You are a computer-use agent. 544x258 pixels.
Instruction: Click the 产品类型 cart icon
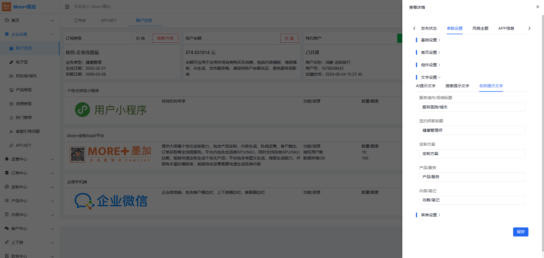[x=11, y=90]
